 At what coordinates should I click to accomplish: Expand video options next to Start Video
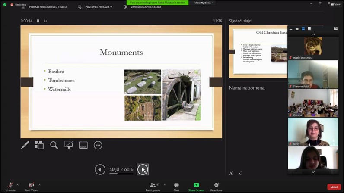coord(39,185)
